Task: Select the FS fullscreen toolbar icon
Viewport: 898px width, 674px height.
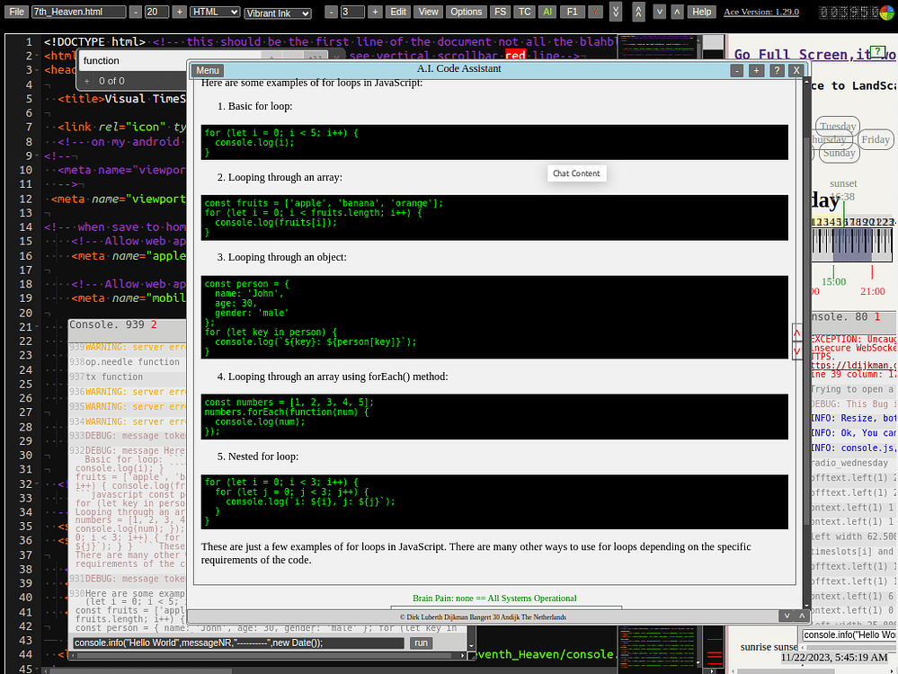Action: (x=500, y=11)
